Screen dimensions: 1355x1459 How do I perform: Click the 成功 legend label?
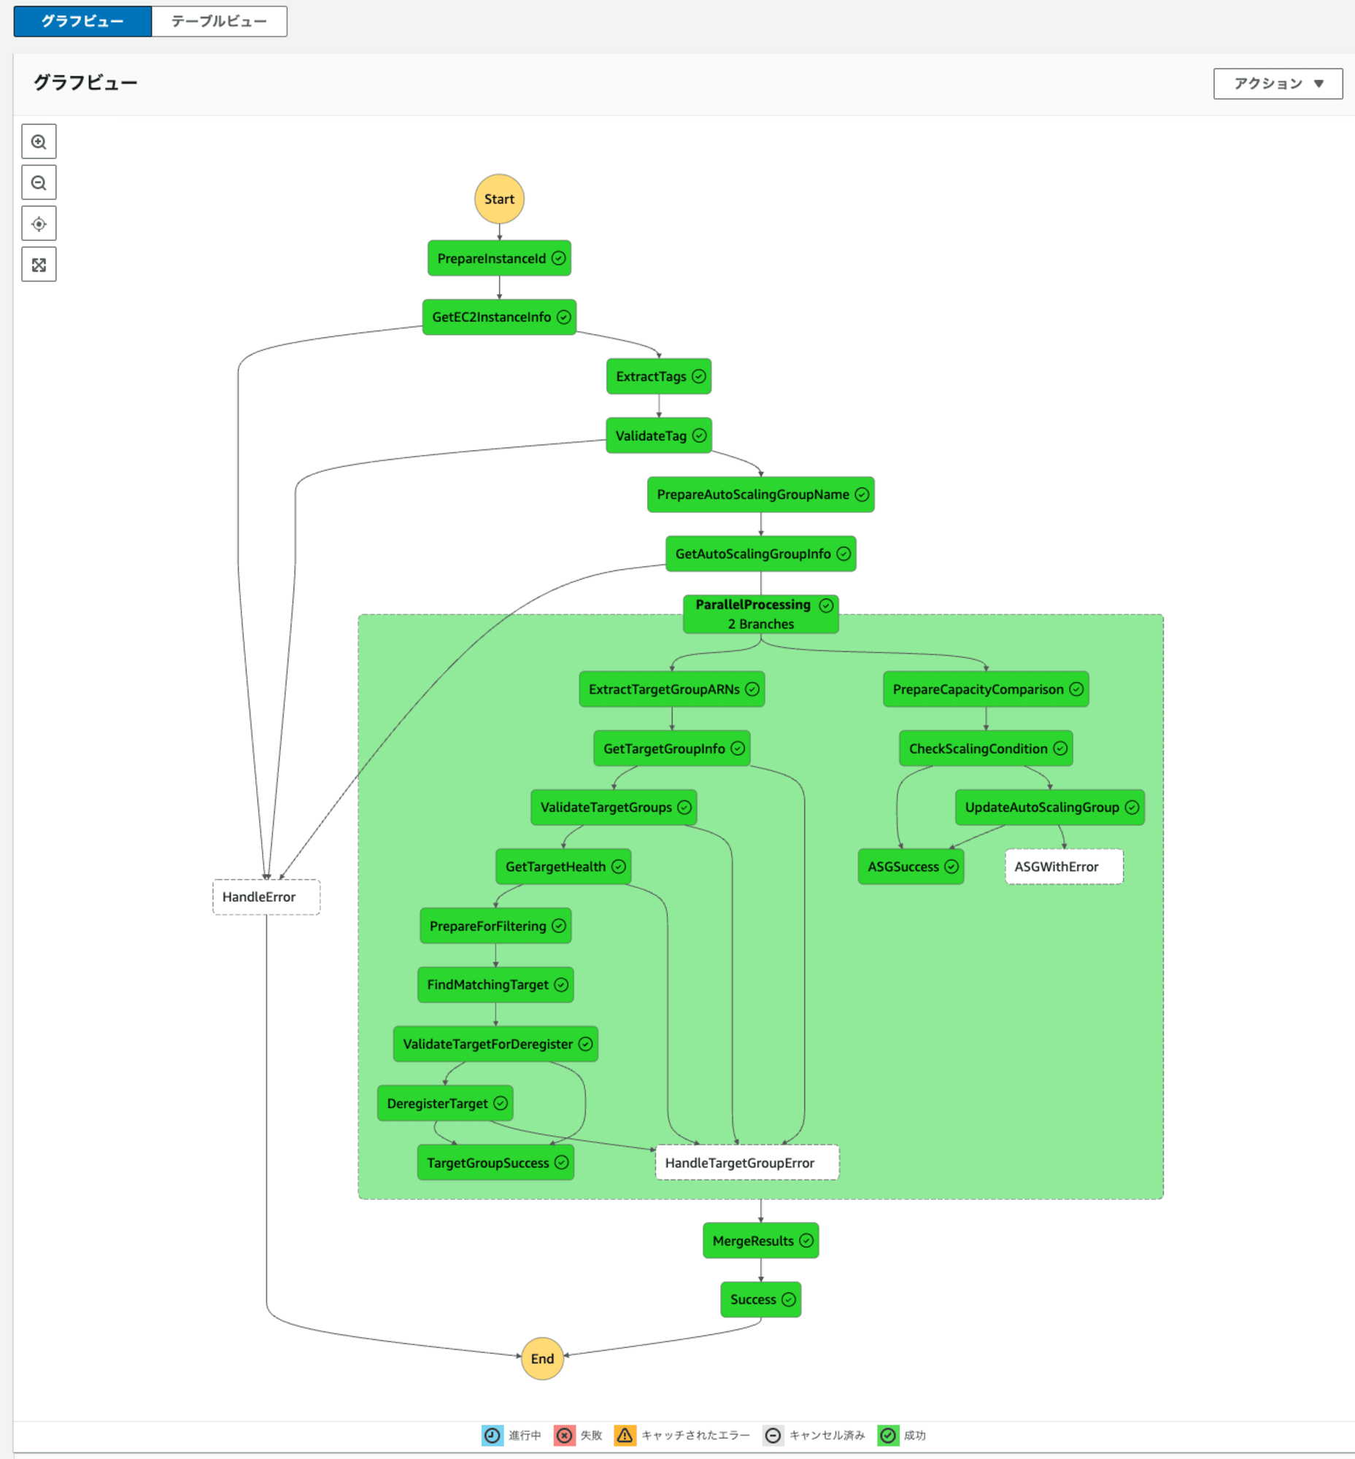pyautogui.click(x=914, y=1435)
